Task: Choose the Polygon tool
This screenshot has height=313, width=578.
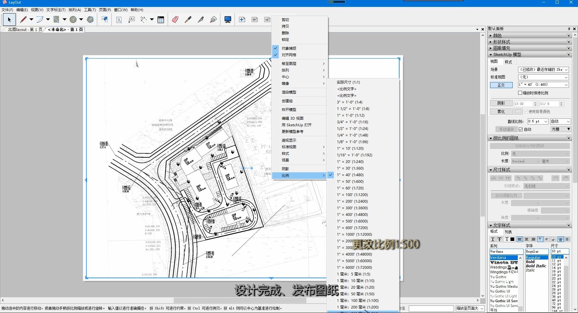Action: point(90,20)
